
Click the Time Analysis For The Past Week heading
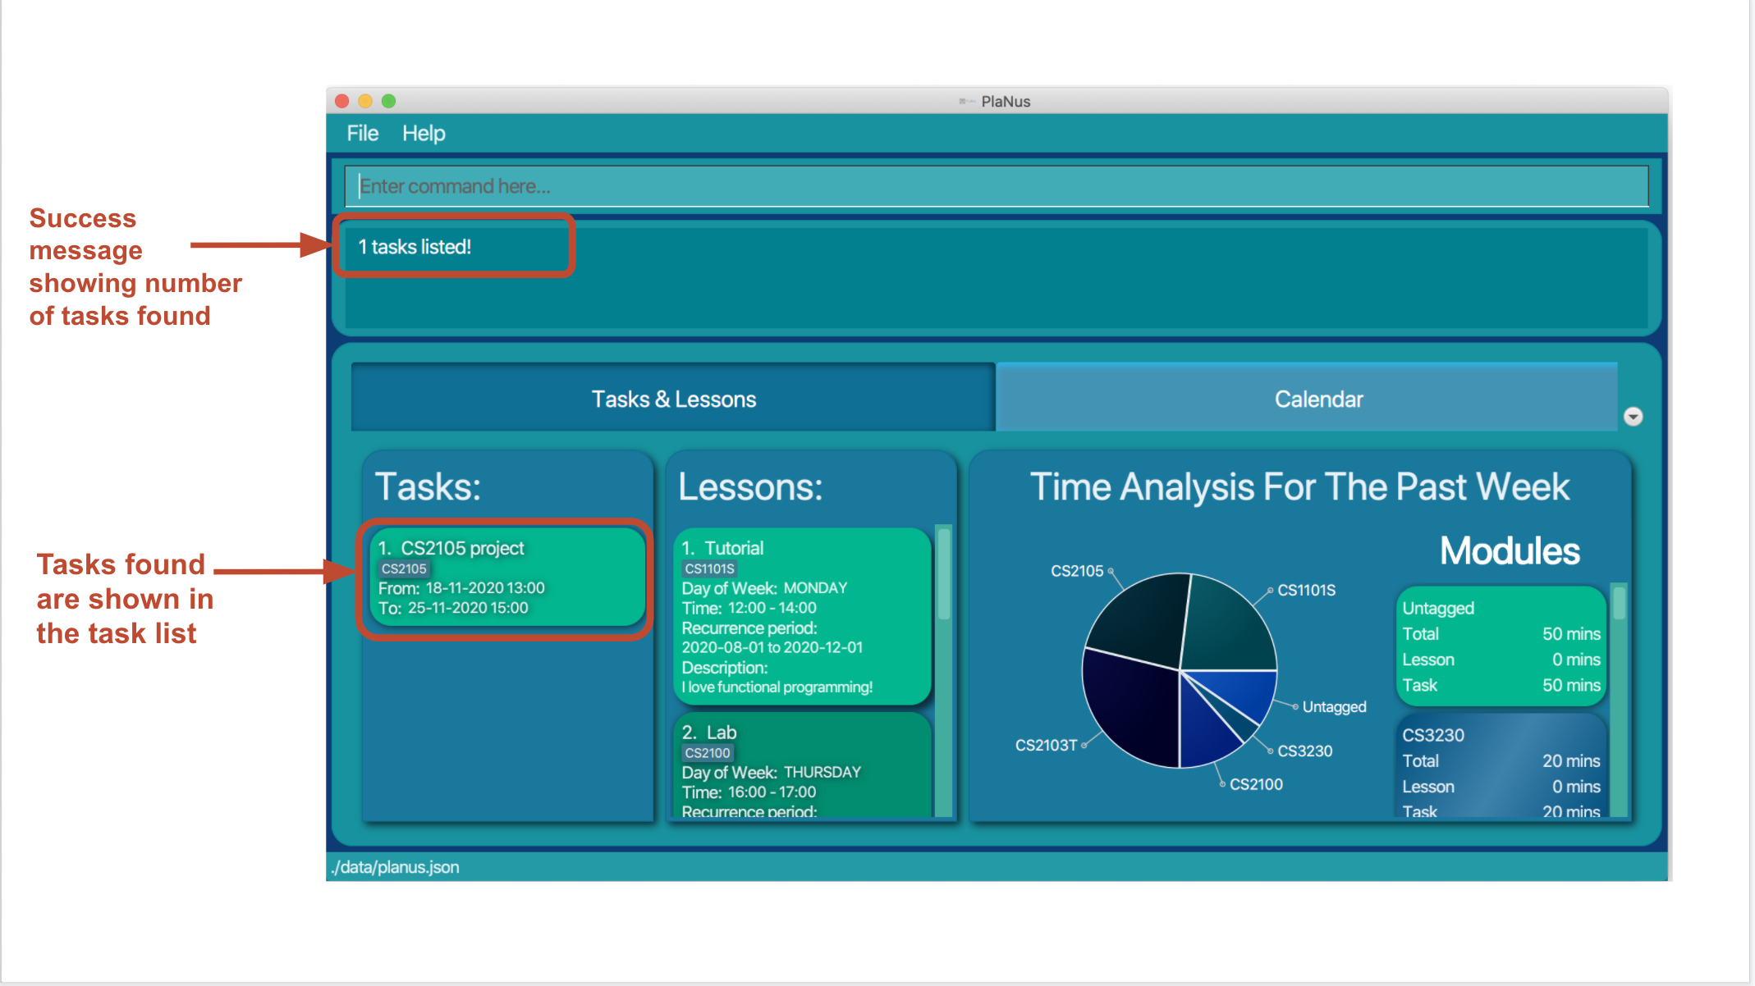pyautogui.click(x=1299, y=486)
